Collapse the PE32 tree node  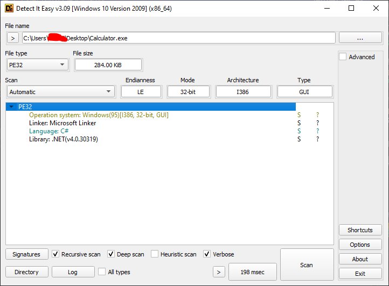tap(11, 107)
